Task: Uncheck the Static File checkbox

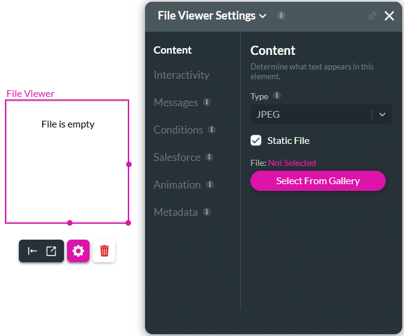Action: pyautogui.click(x=256, y=140)
